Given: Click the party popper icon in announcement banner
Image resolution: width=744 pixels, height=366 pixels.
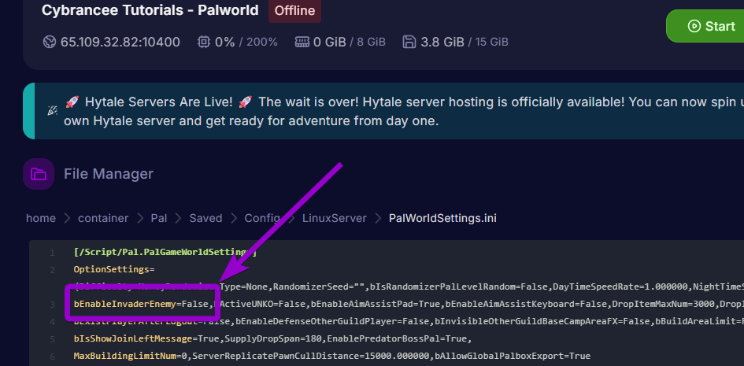Looking at the screenshot, I should pos(52,111).
